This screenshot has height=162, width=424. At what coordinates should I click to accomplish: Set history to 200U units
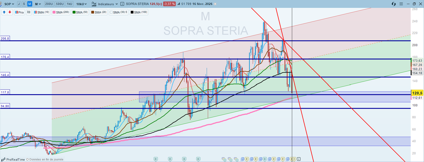[x=49, y=4]
